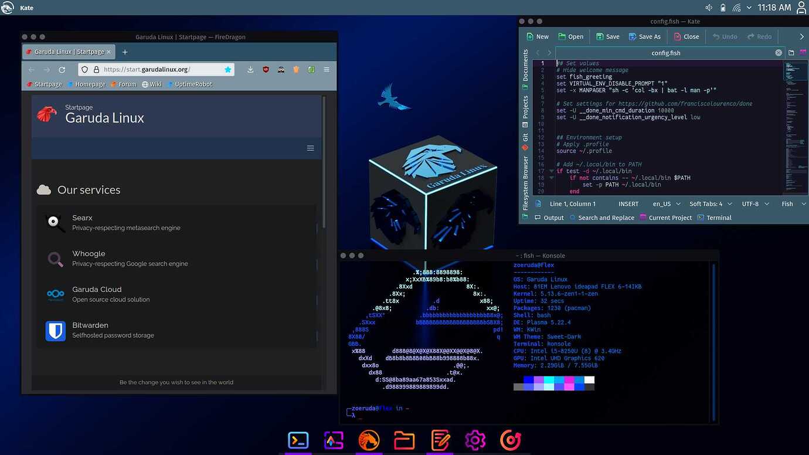Image resolution: width=809 pixels, height=455 pixels.
Task: Open the uBlock Origin extension icon
Action: coord(266,69)
